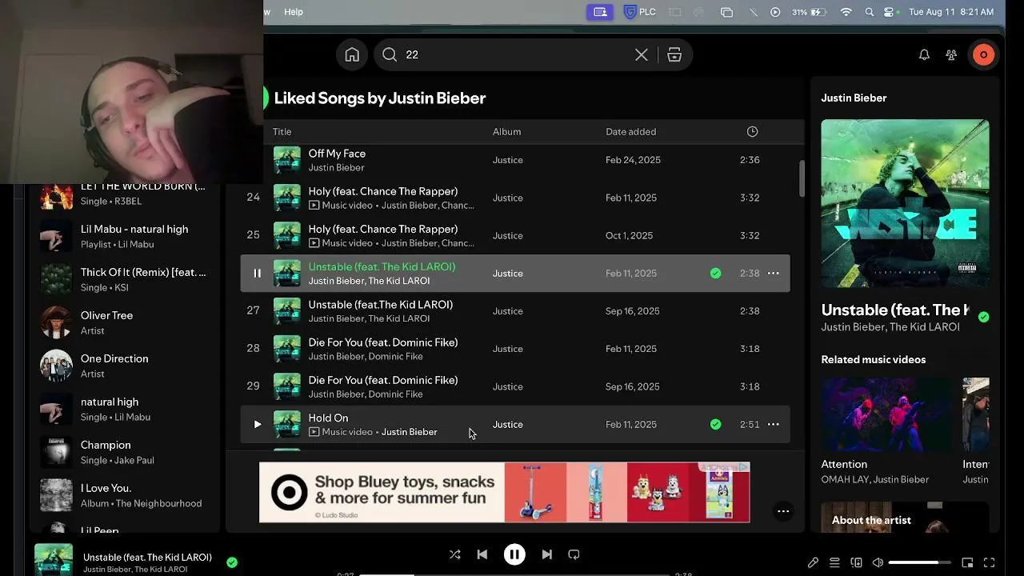Image resolution: width=1024 pixels, height=576 pixels.
Task: Show lyrics with the microphone icon
Action: (x=813, y=562)
